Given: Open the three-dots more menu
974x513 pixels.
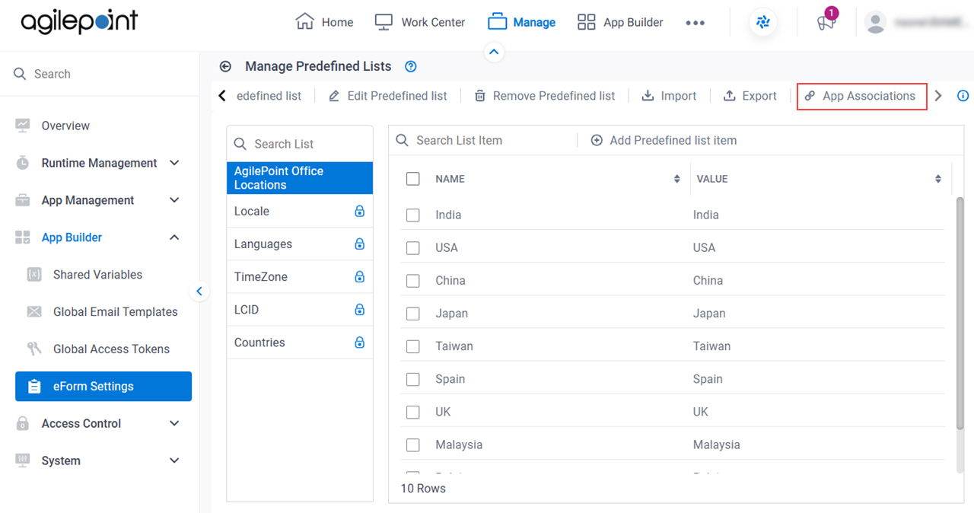Looking at the screenshot, I should (x=695, y=23).
